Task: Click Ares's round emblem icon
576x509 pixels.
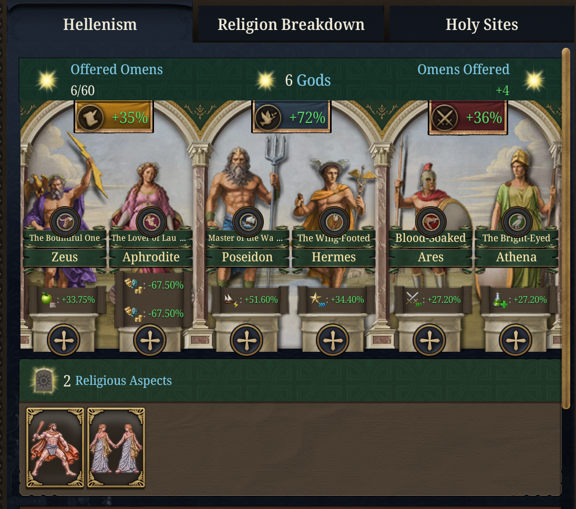Action: click(430, 222)
